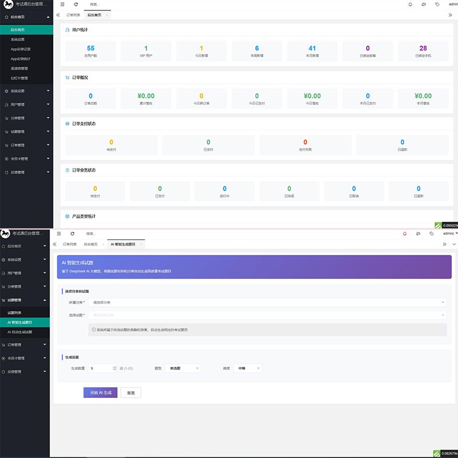This screenshot has height=458, width=458.
Task: Toggle sidebar collapse icon on dashboard screen
Action: pyautogui.click(x=62, y=5)
